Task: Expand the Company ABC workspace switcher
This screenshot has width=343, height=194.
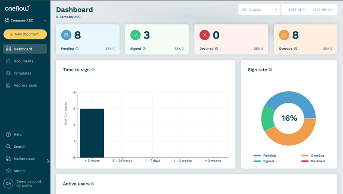Action: point(25,20)
